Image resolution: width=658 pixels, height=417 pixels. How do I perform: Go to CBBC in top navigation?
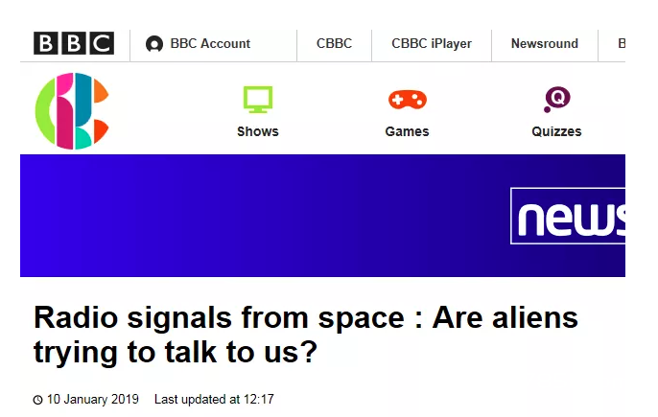pos(334,43)
